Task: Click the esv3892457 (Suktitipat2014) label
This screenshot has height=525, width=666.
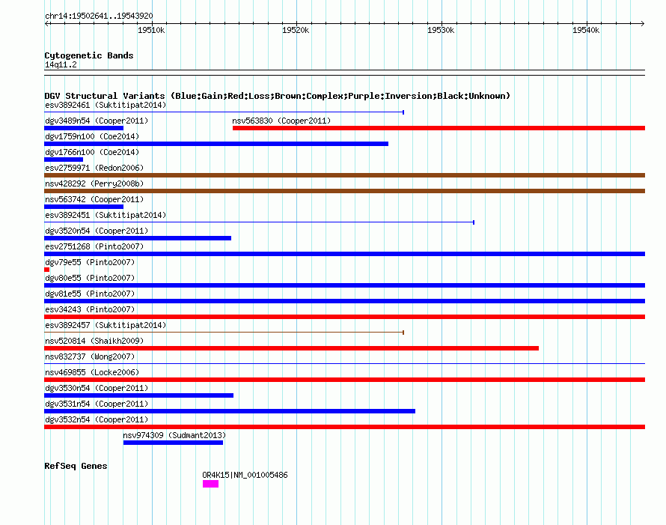Action: click(106, 325)
